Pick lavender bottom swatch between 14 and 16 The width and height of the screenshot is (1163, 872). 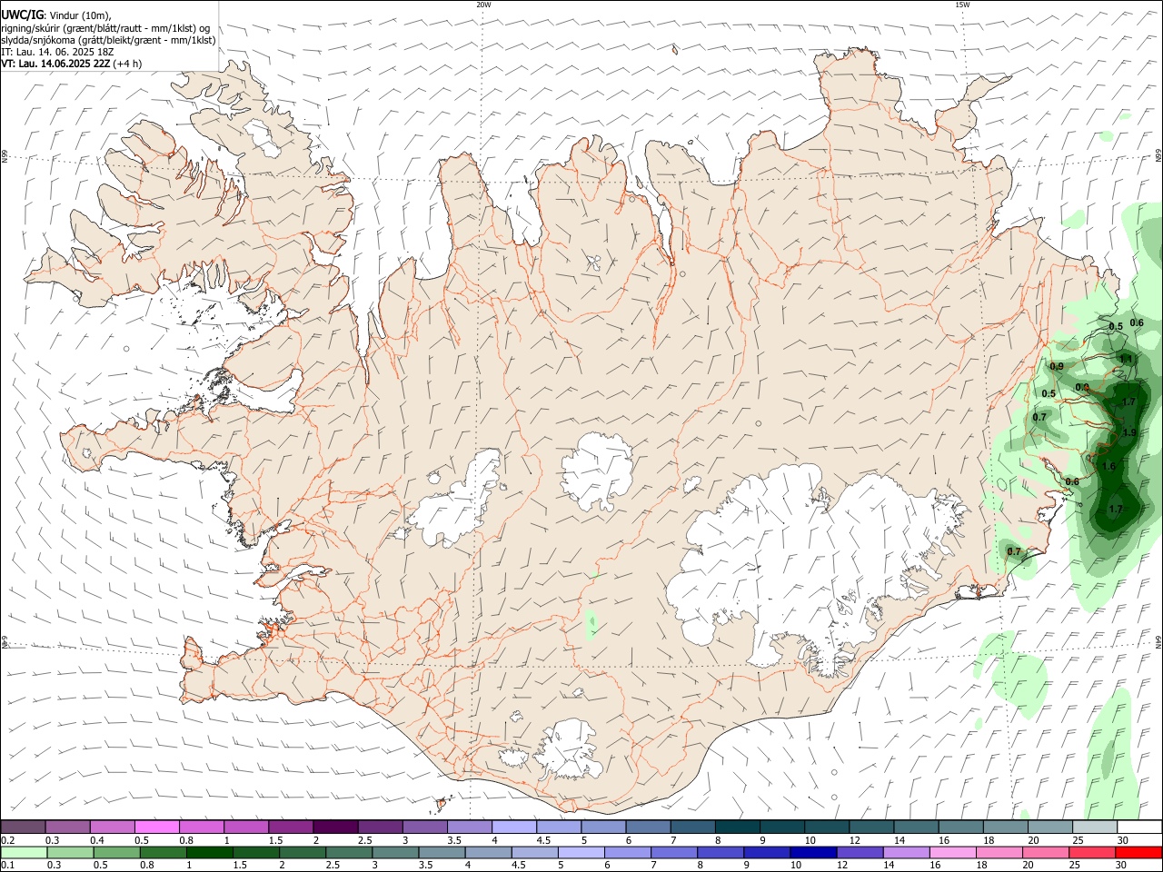(x=906, y=852)
